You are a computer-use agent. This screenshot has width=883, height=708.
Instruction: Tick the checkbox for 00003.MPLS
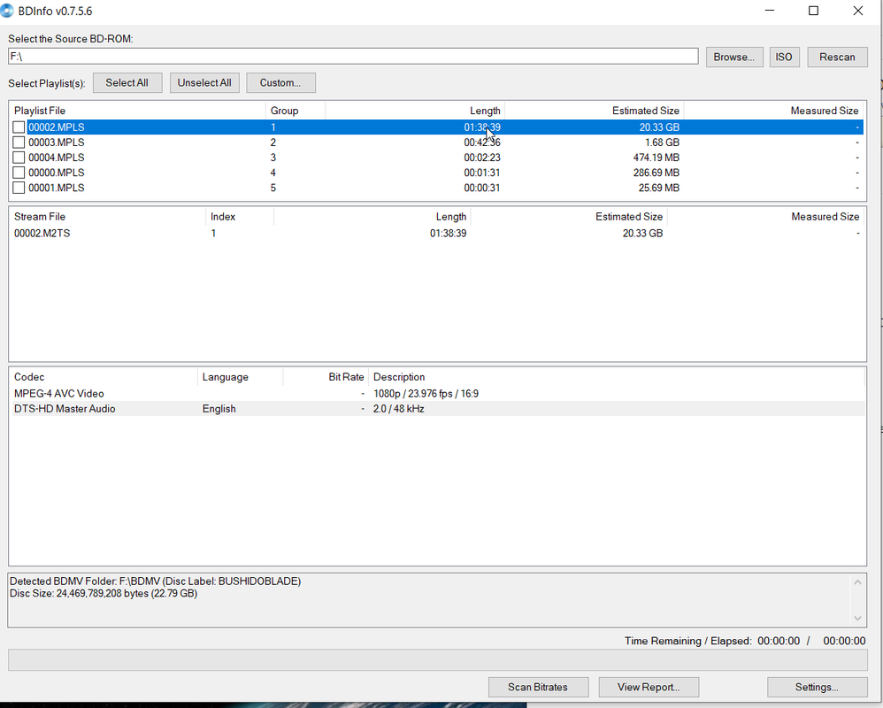(19, 142)
